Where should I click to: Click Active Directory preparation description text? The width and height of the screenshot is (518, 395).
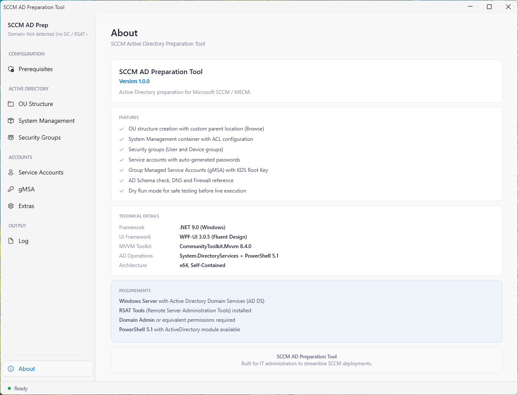pos(185,92)
